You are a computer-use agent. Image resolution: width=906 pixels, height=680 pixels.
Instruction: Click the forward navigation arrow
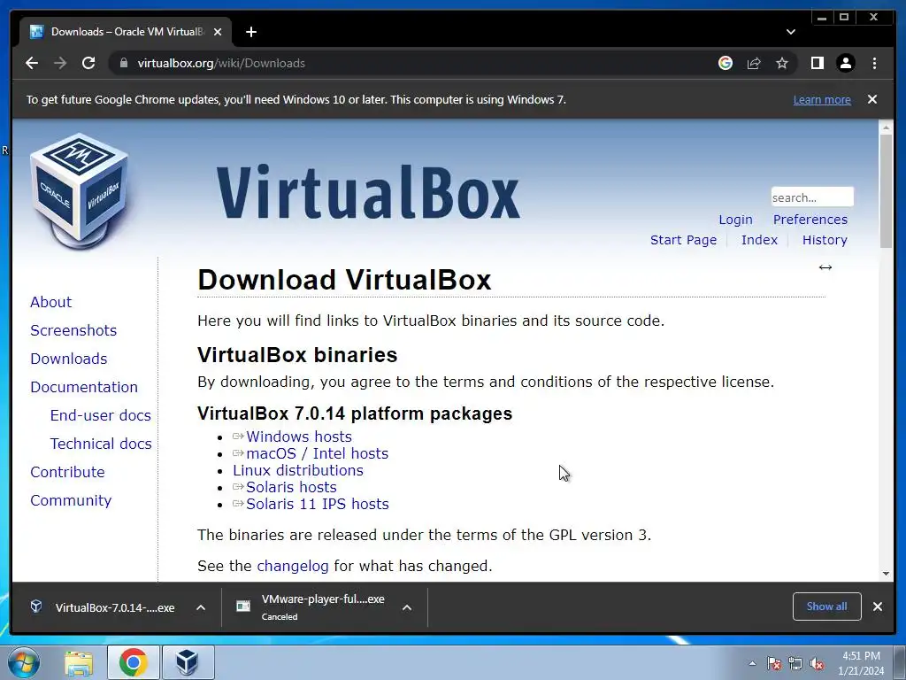point(60,63)
